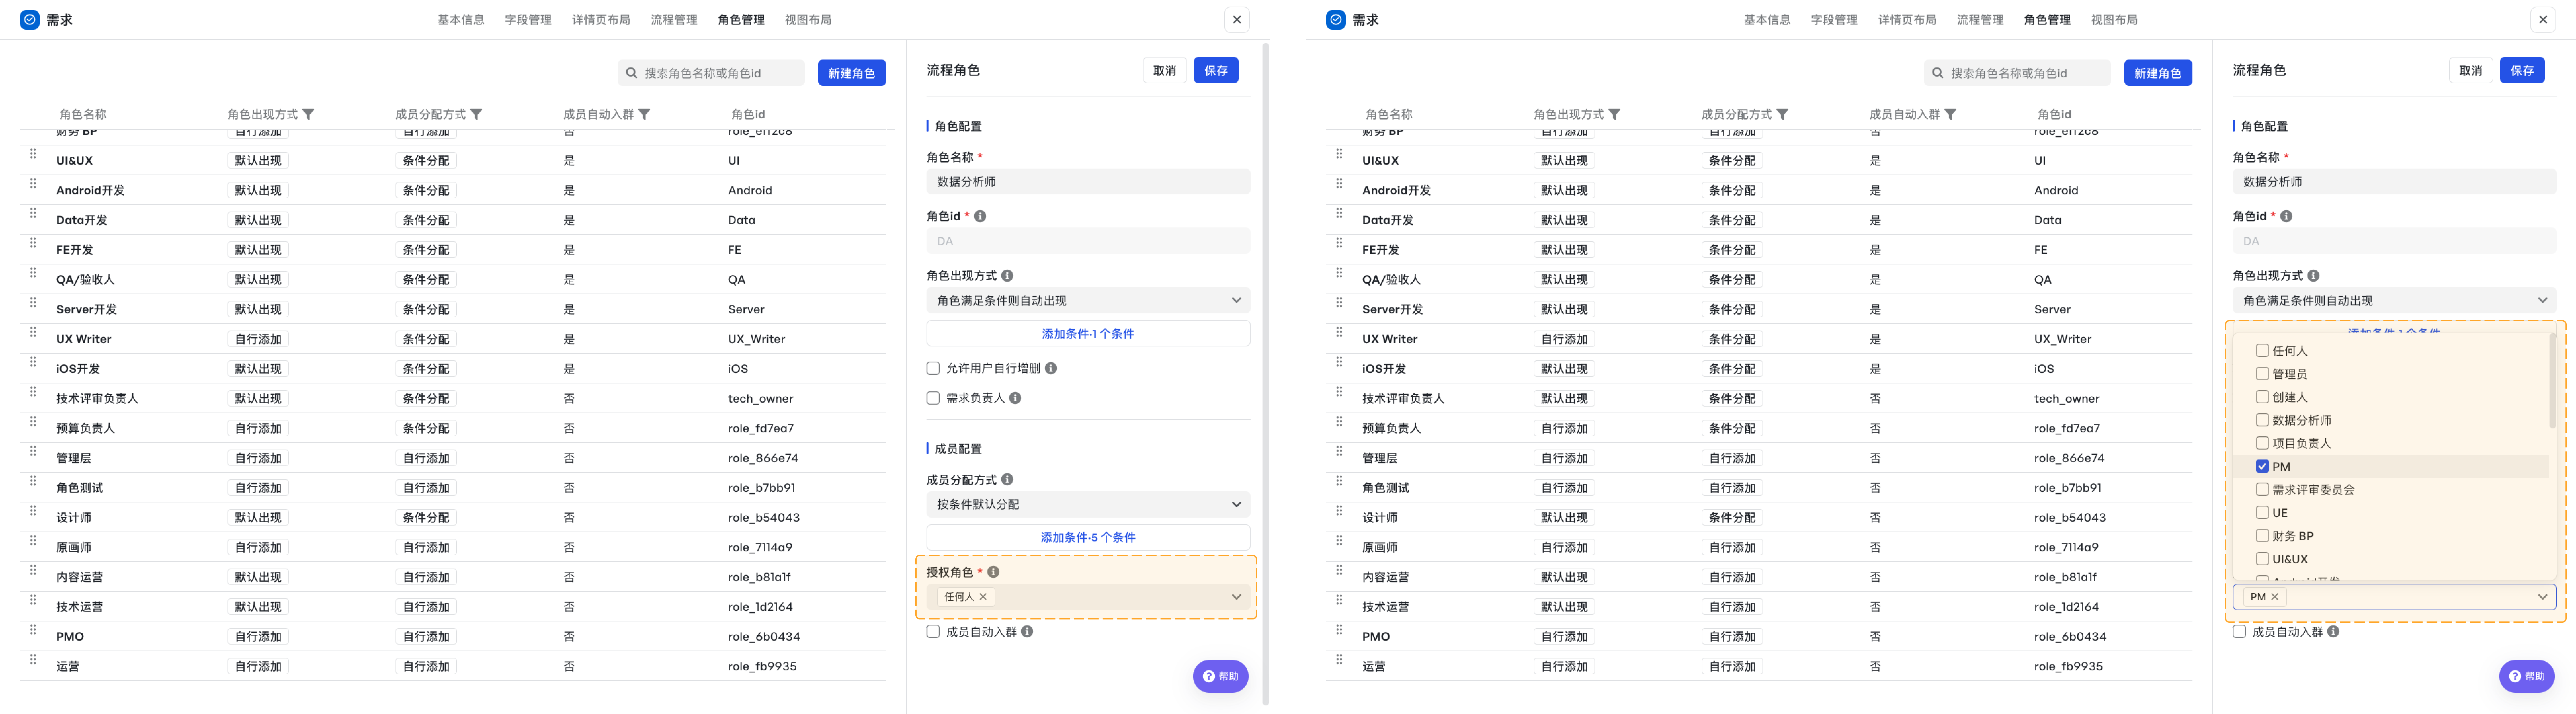Grab the drag handle of the 设计师 row, left window
Screen dimensions: 2576x714
click(33, 511)
